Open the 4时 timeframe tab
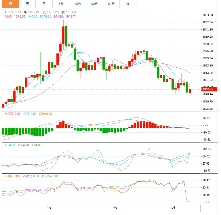221x215 pixels. pos(128,4)
